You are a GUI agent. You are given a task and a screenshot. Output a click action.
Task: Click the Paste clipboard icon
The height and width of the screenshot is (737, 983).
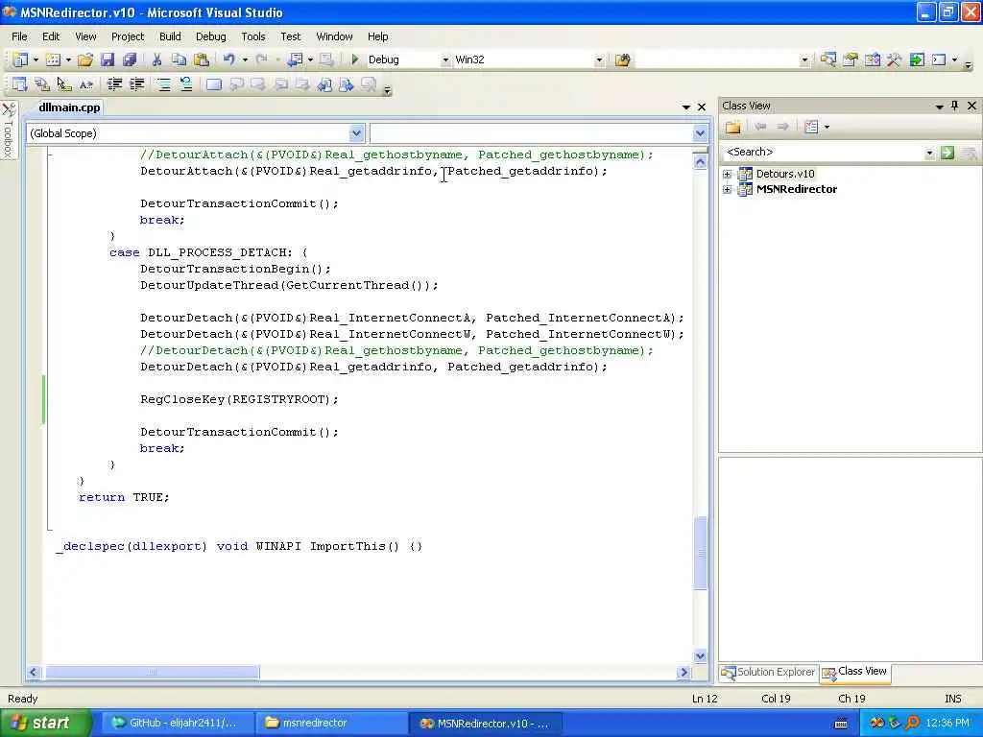[202, 59]
